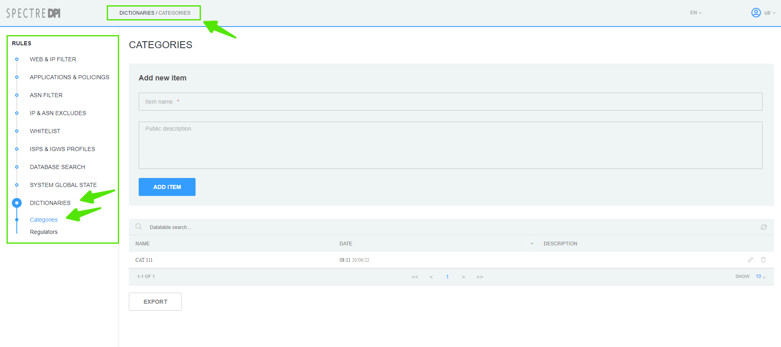
Task: Click the refresh icon in datatable search bar
Action: tap(763, 227)
